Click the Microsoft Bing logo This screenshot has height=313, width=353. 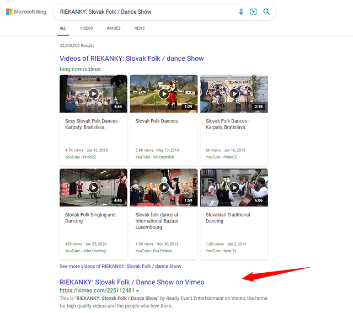[26, 12]
